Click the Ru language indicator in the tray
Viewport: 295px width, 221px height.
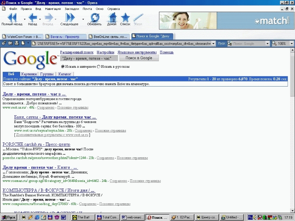click(250, 217)
